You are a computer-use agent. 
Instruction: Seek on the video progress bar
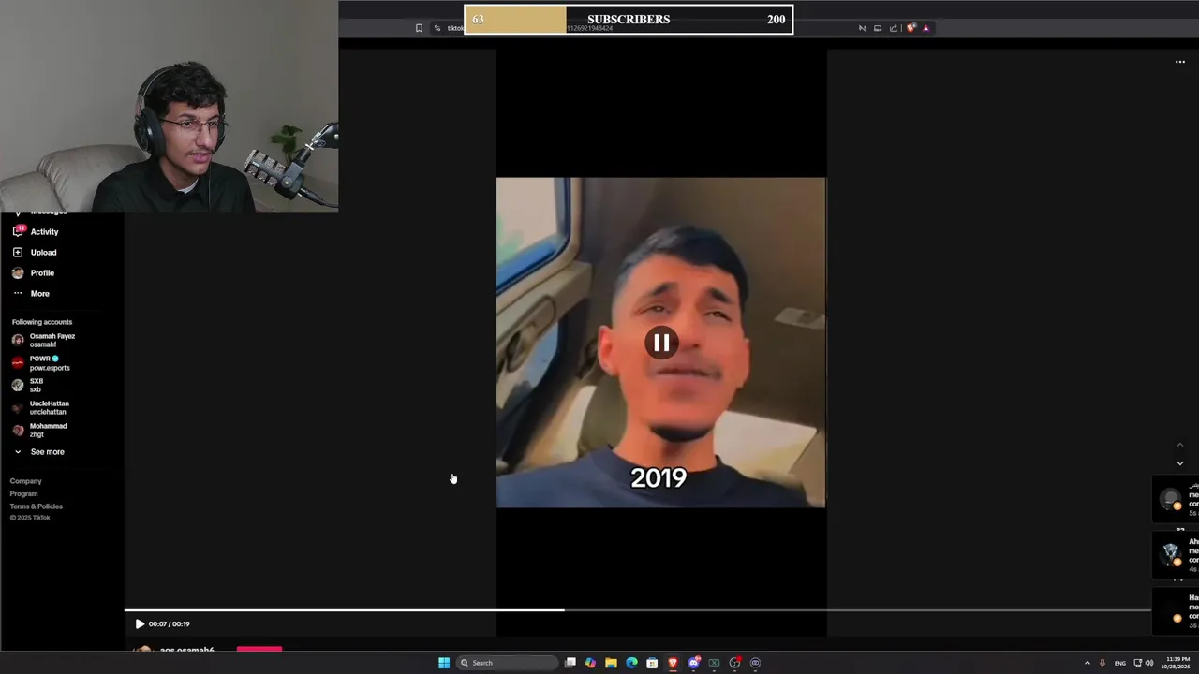click(637, 610)
